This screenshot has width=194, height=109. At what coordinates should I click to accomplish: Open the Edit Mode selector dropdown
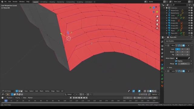8,91
